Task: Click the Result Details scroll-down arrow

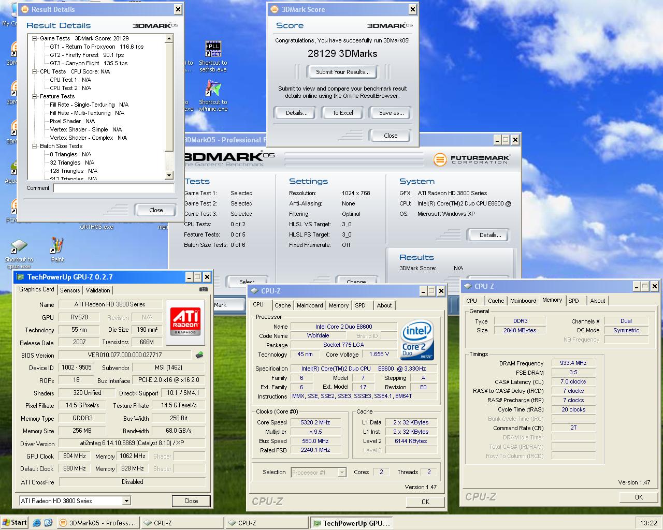Action: pyautogui.click(x=169, y=175)
